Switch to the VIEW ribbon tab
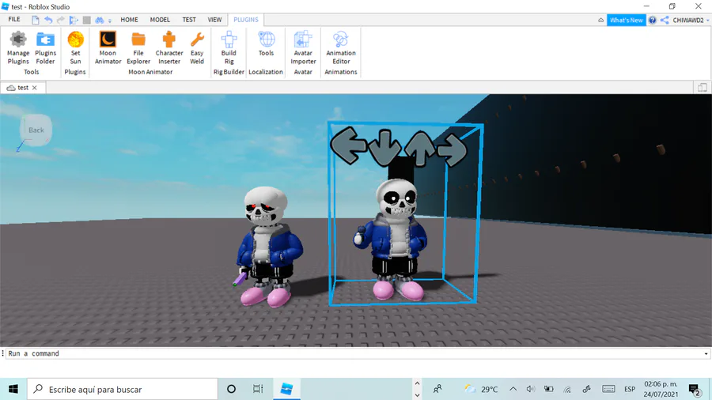The image size is (712, 400). click(x=214, y=20)
